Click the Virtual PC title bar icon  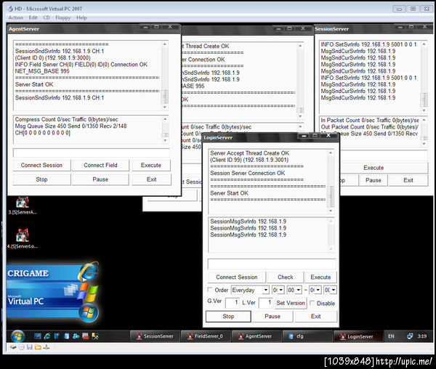coord(10,9)
